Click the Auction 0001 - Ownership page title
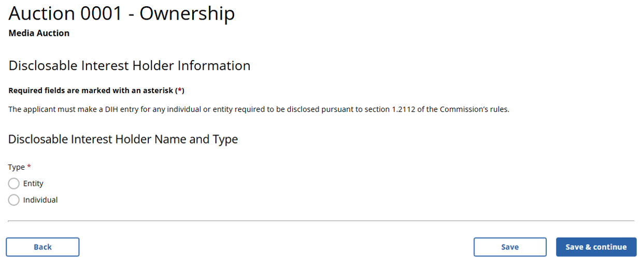 [x=122, y=13]
